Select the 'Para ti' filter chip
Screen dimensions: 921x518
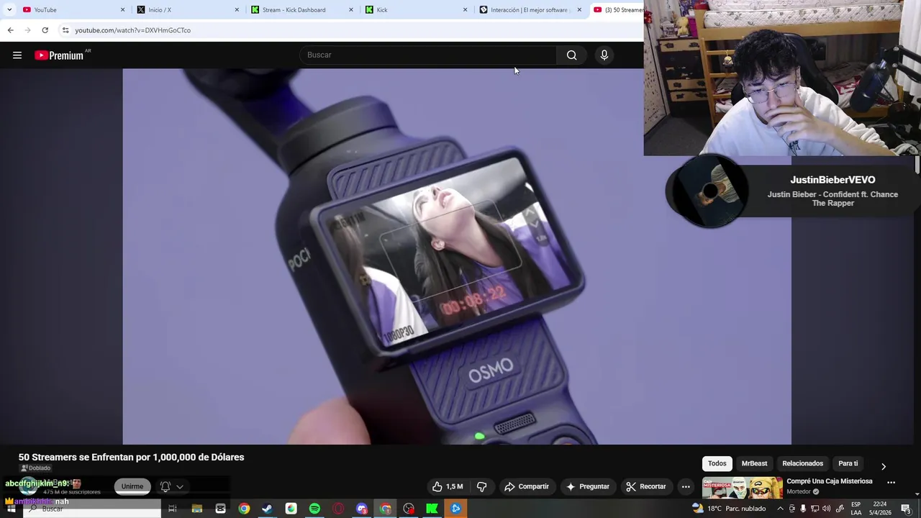pyautogui.click(x=848, y=463)
